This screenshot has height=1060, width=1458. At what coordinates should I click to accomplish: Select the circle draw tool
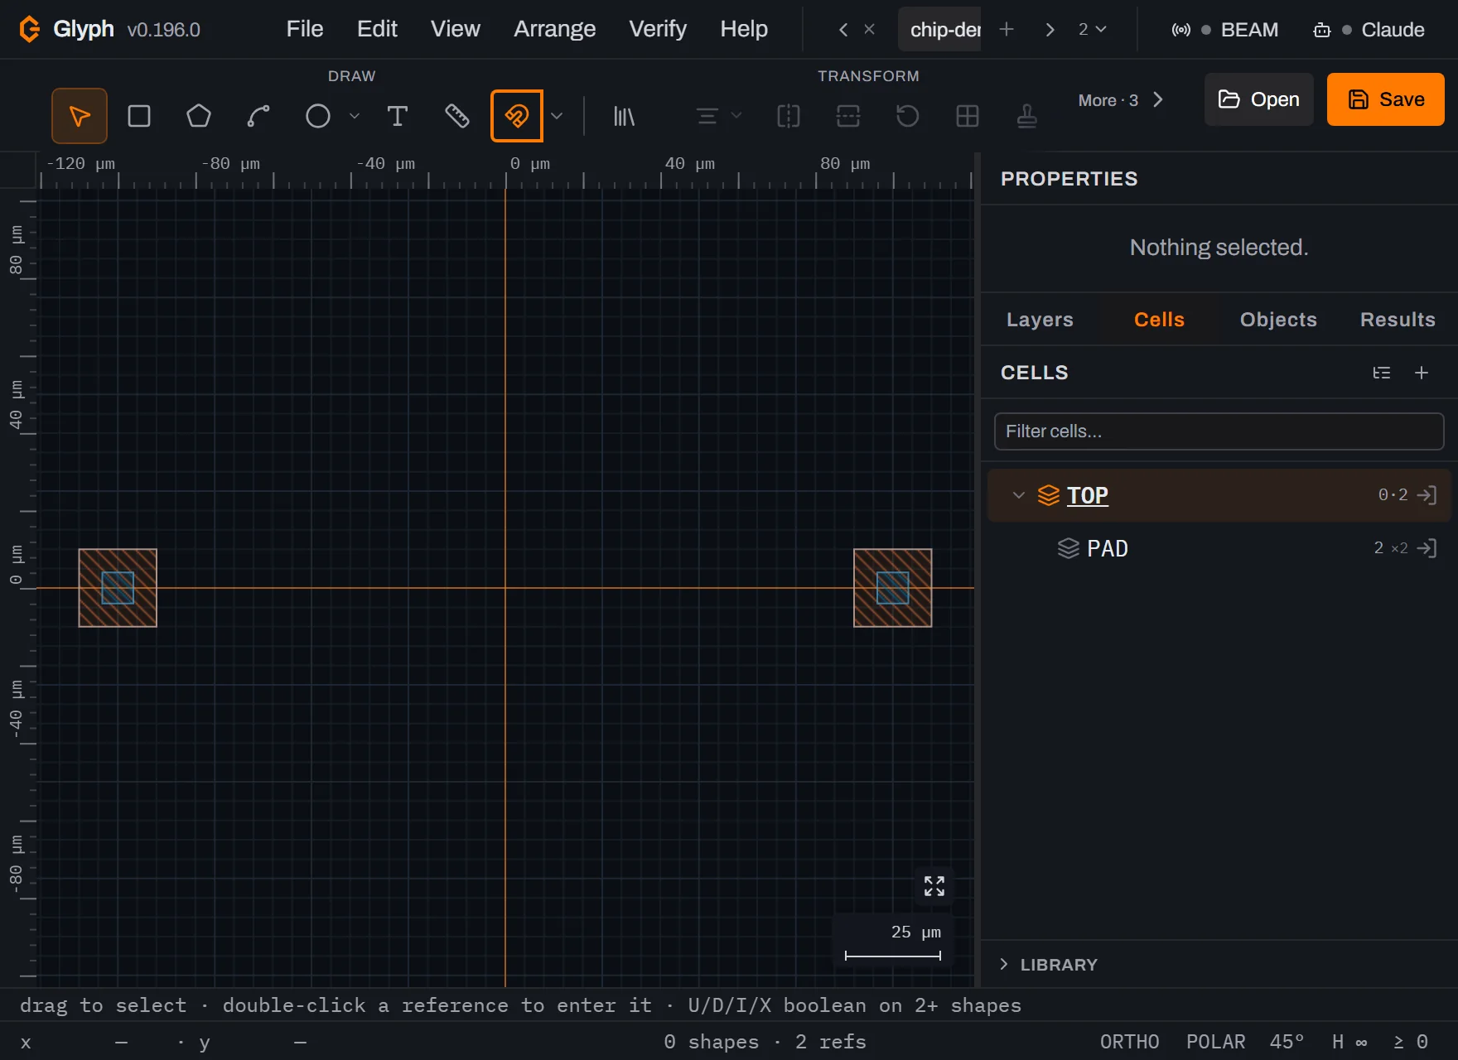[x=318, y=116]
